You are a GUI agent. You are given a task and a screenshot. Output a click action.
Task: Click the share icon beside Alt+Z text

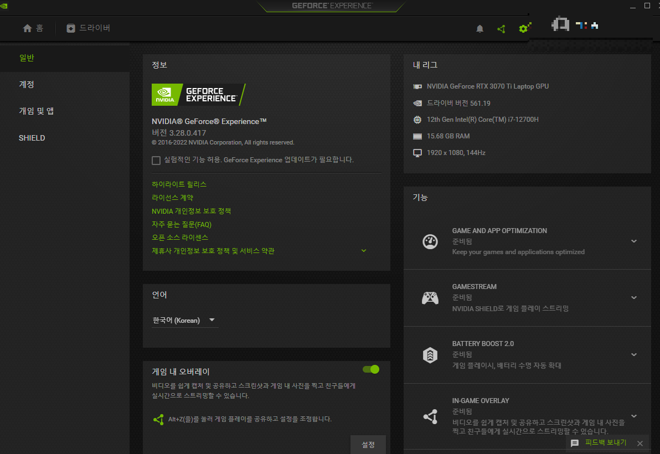[x=158, y=420]
